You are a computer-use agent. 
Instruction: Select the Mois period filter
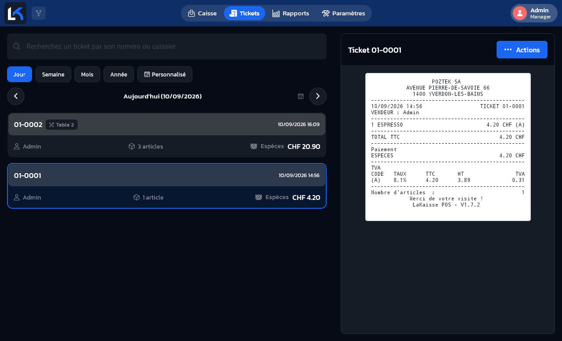coord(87,74)
